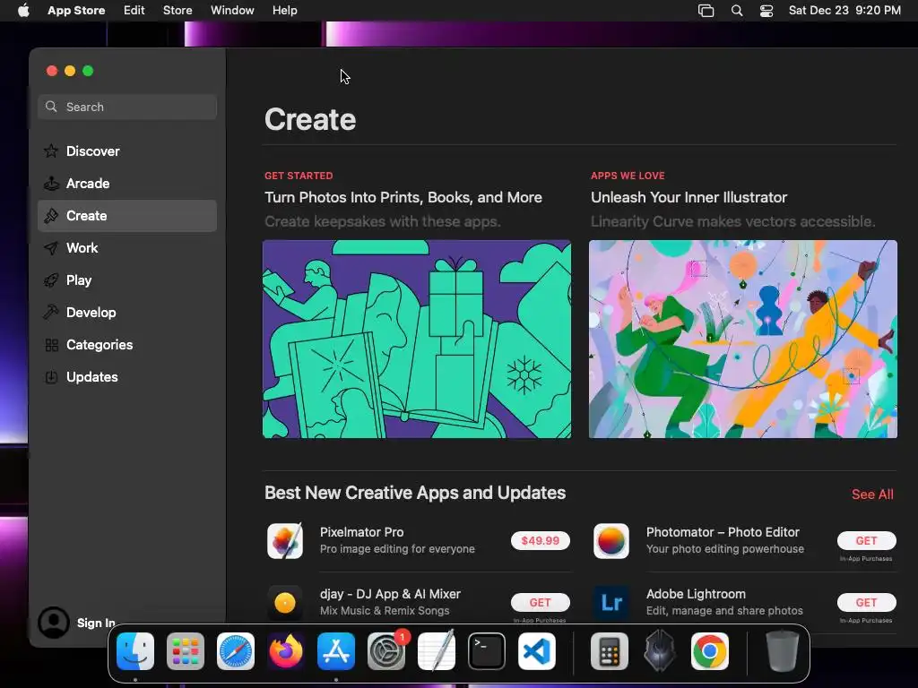Click the Develop hammer icon
Screen dimensions: 918x688
[x=51, y=313]
